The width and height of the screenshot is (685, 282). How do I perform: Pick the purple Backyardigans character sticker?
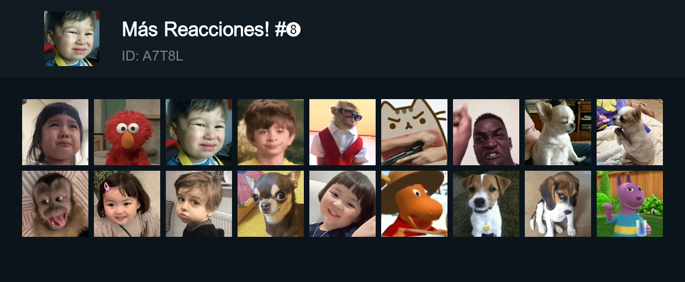pyautogui.click(x=630, y=204)
